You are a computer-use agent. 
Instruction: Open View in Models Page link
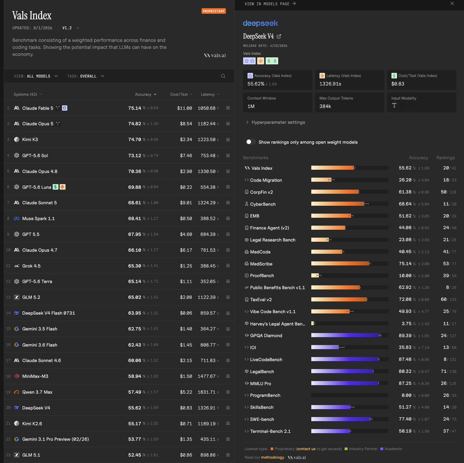[270, 3]
